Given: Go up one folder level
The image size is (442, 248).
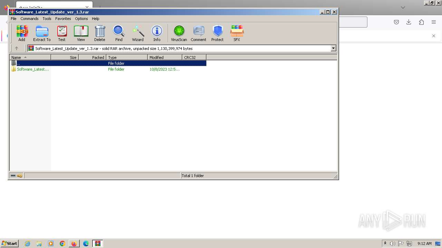Looking at the screenshot, I should point(16,49).
